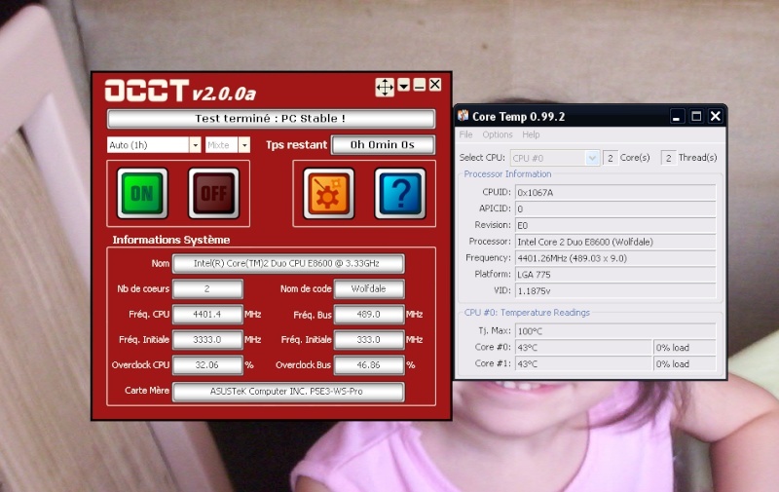Minimize the OCCT window
Image resolution: width=779 pixels, height=492 pixels.
pos(420,85)
